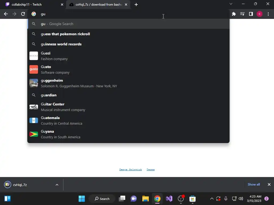Open the volume tray icon
The width and height of the screenshot is (274, 205).
(x=241, y=199)
